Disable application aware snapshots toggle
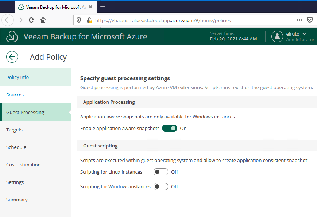317x217 pixels. 170,128
